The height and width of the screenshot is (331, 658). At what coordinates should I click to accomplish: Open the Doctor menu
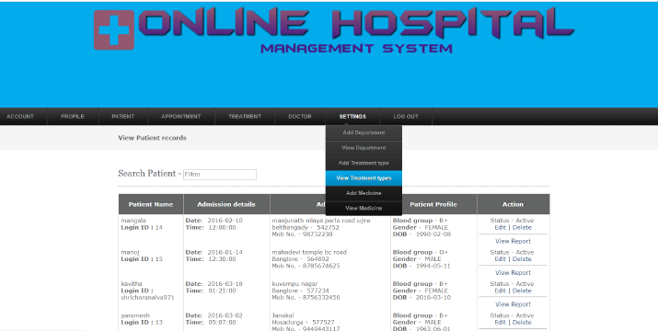pyautogui.click(x=300, y=116)
